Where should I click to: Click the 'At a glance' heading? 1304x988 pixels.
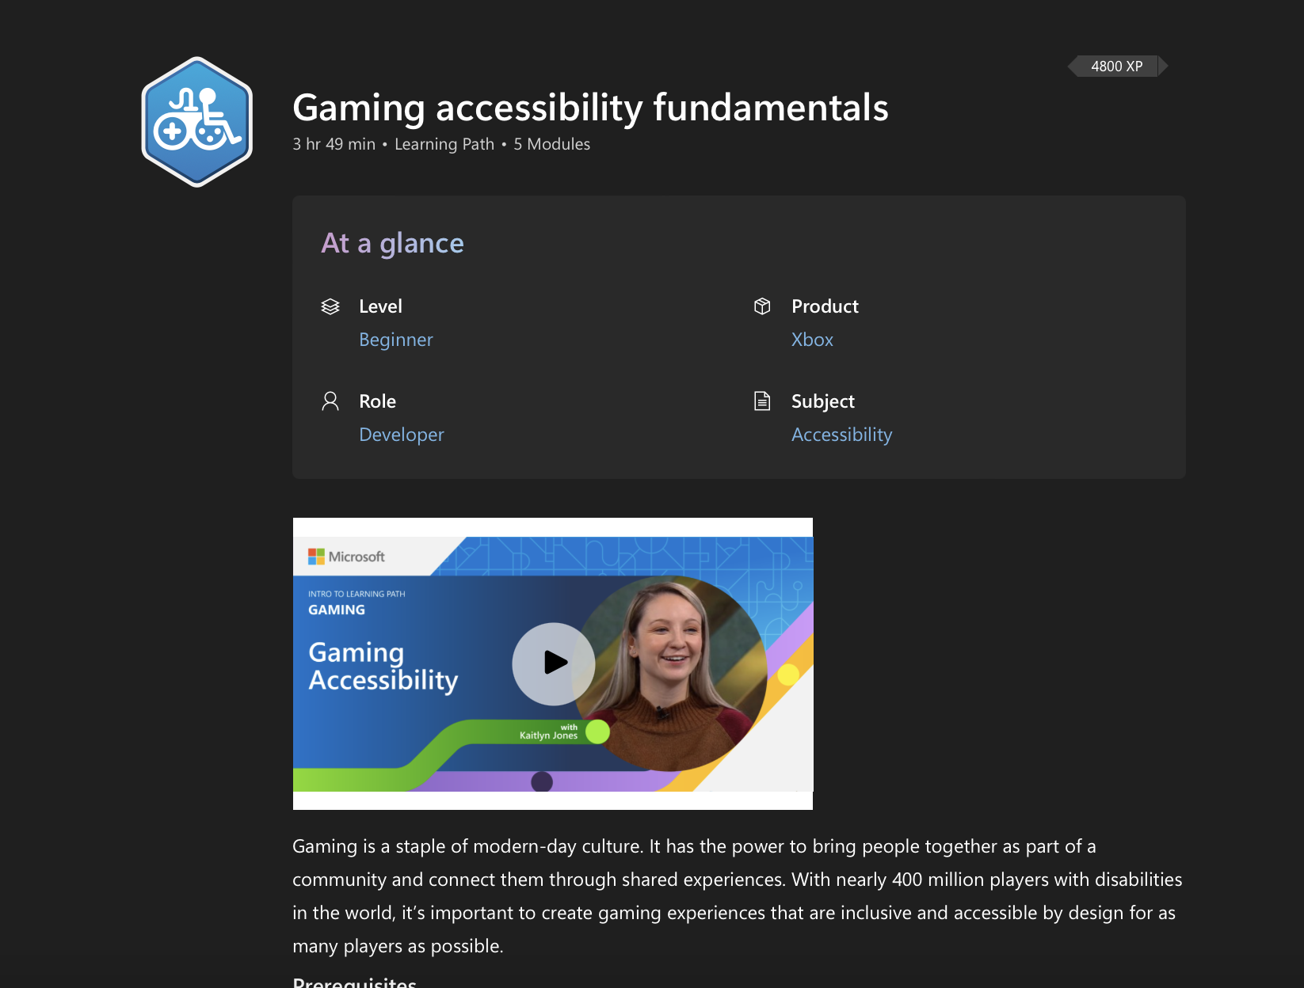click(392, 243)
